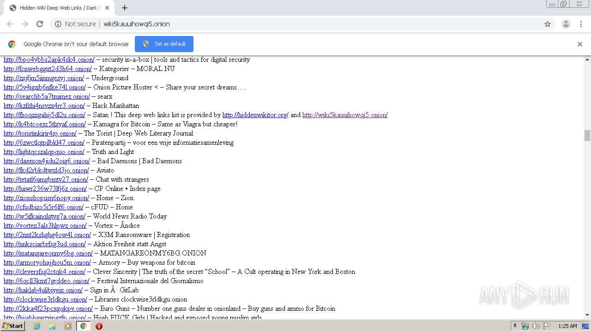This screenshot has width=591, height=332.
Task: Open a new tab with plus button
Action: click(125, 8)
